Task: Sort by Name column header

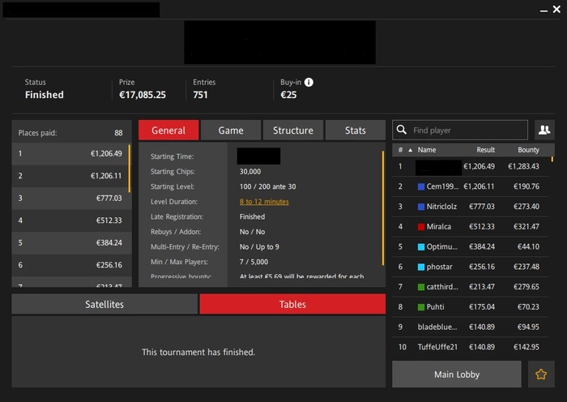Action: coord(427,150)
